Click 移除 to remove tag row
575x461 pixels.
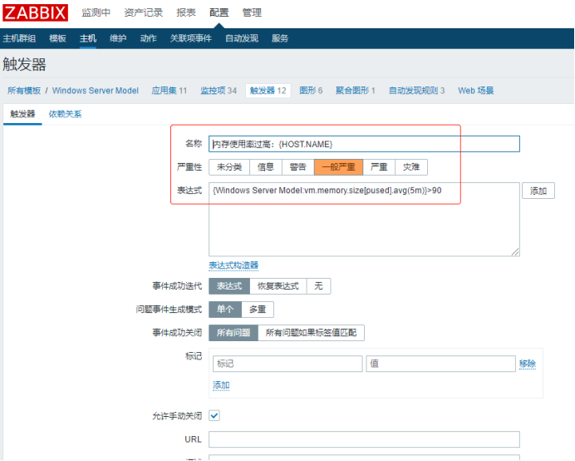528,364
